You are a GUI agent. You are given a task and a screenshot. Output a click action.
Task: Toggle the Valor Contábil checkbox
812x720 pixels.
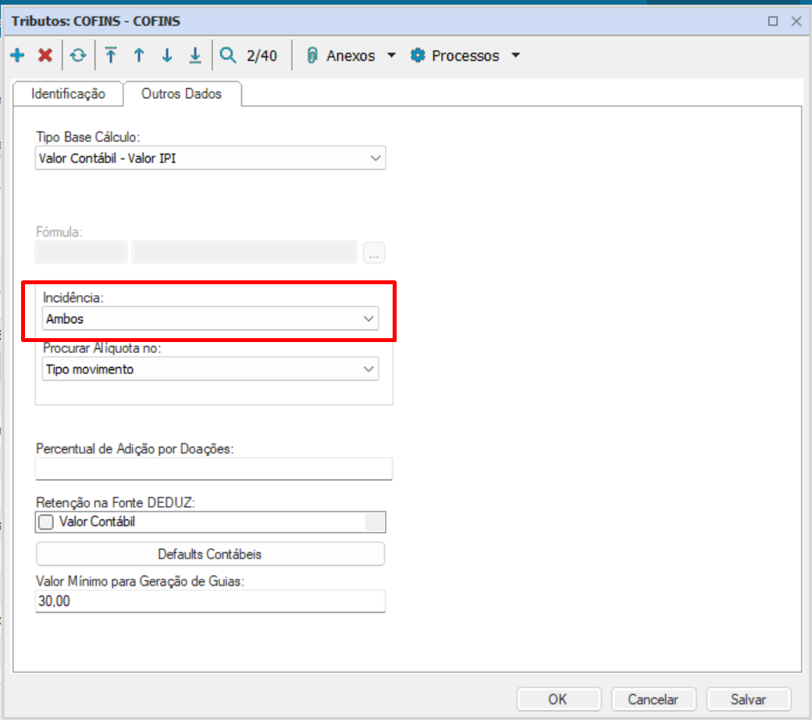pyautogui.click(x=46, y=522)
